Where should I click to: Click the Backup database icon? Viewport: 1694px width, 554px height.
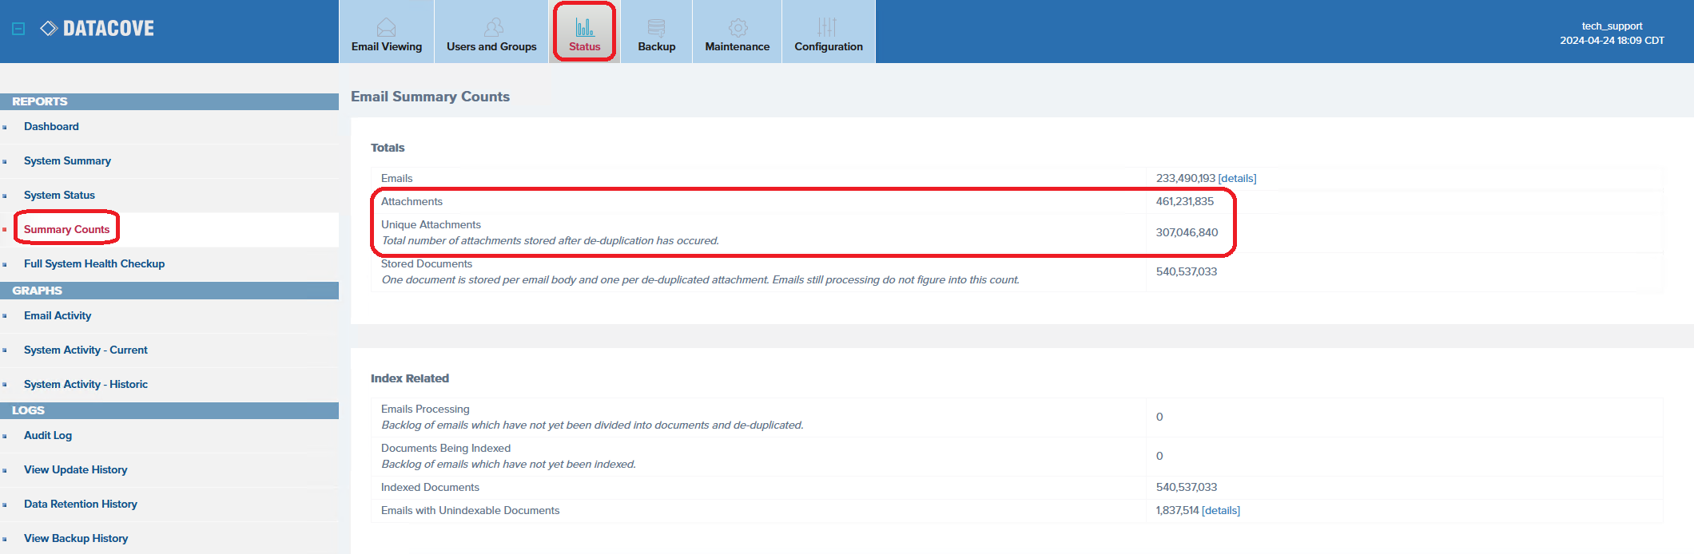click(x=656, y=28)
